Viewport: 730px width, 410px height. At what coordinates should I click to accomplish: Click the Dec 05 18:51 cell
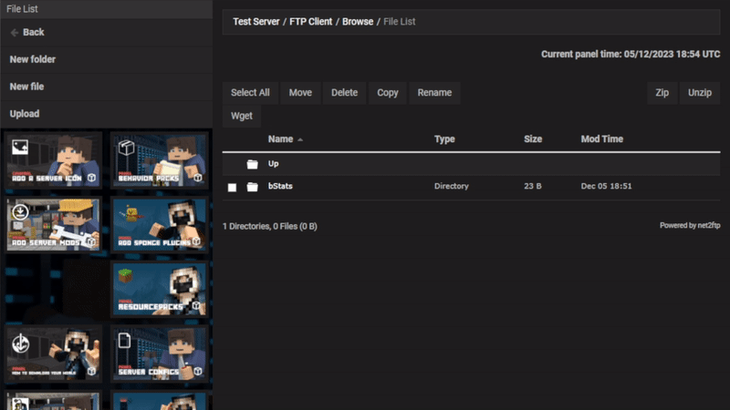pyautogui.click(x=606, y=186)
